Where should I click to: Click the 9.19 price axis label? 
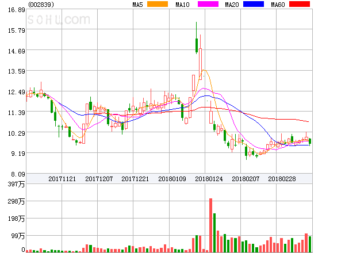click(x=18, y=154)
